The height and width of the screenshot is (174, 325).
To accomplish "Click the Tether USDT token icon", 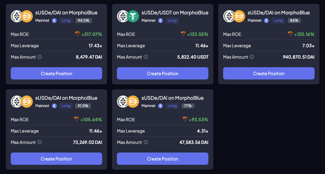I will [x=133, y=16].
